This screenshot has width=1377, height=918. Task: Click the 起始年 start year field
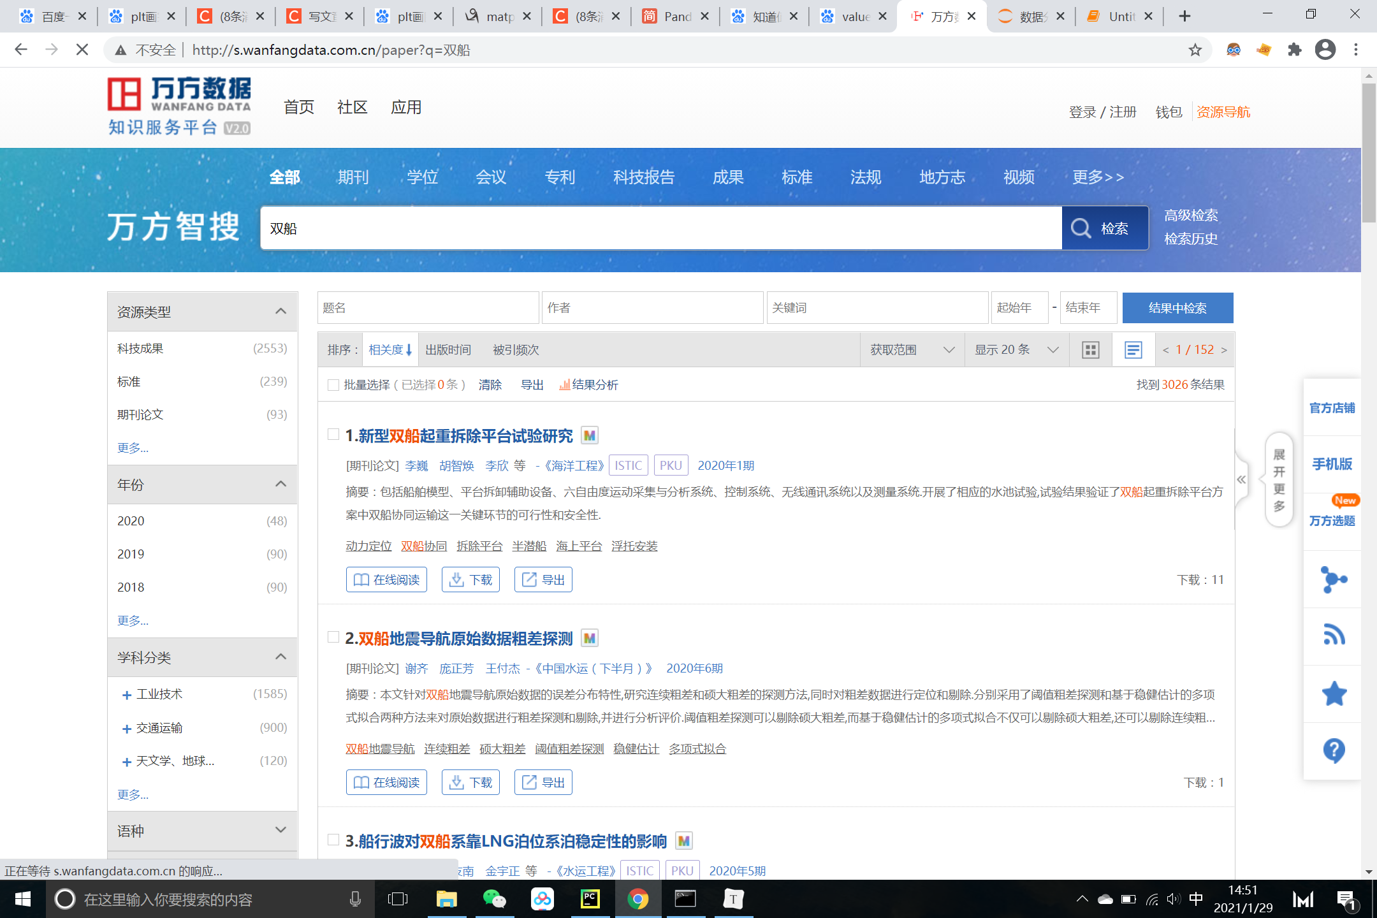[1020, 308]
